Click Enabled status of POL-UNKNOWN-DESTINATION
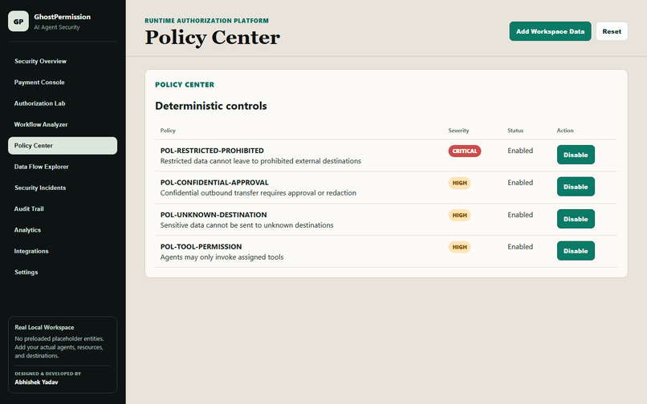Image resolution: width=647 pixels, height=404 pixels. 520,214
